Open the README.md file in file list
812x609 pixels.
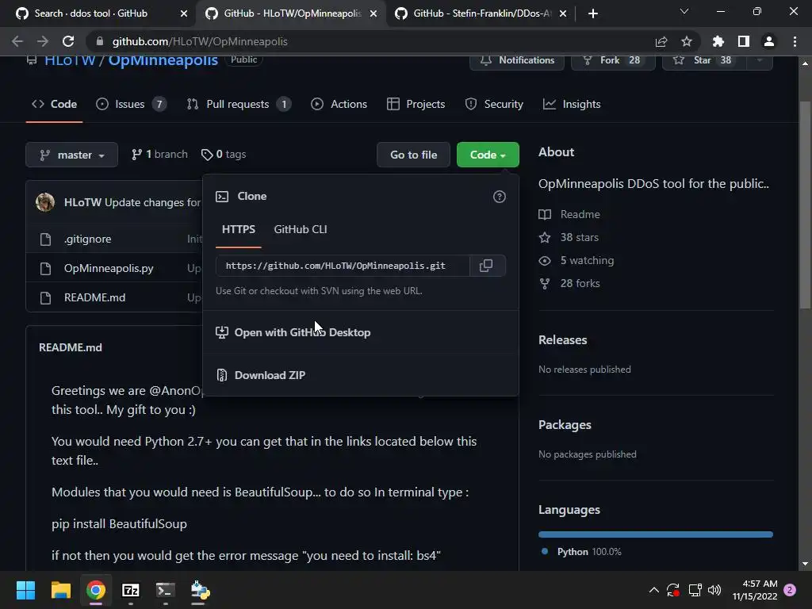[95, 298]
